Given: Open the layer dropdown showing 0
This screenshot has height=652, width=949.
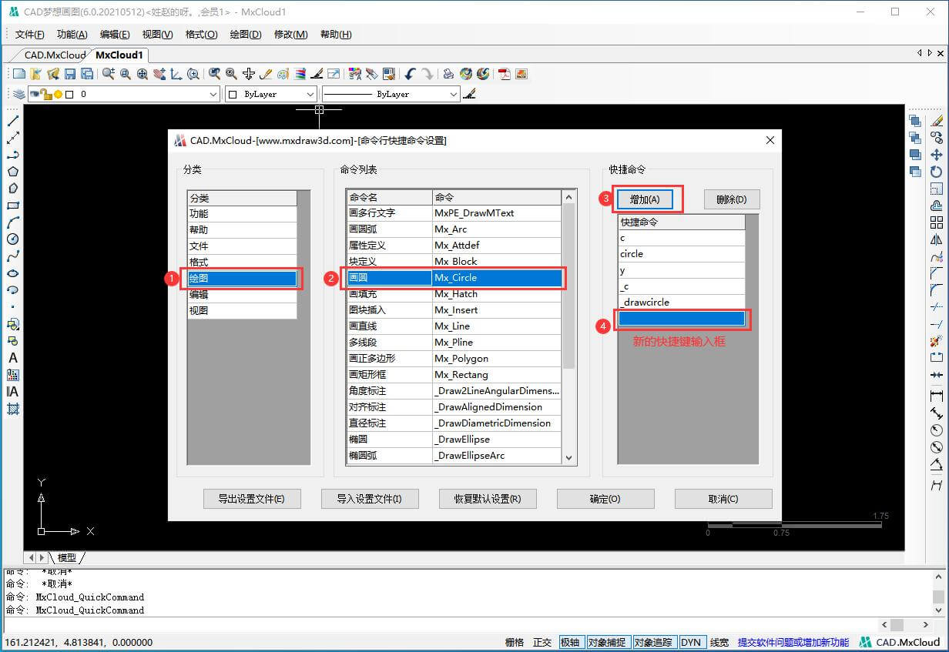Looking at the screenshot, I should click(x=123, y=94).
